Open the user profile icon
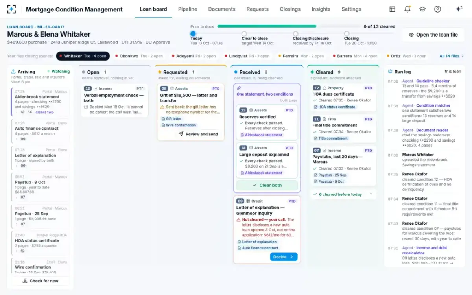The image size is (472, 295). click(x=437, y=9)
